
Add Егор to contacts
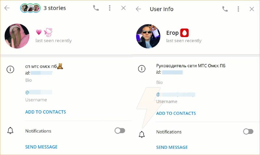[x=176, y=113]
